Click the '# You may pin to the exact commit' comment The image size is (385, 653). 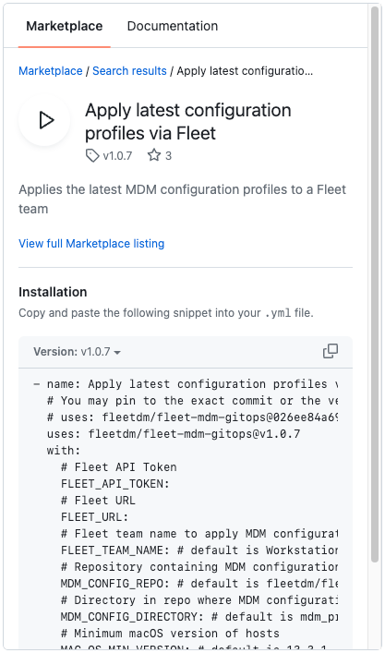(192, 401)
